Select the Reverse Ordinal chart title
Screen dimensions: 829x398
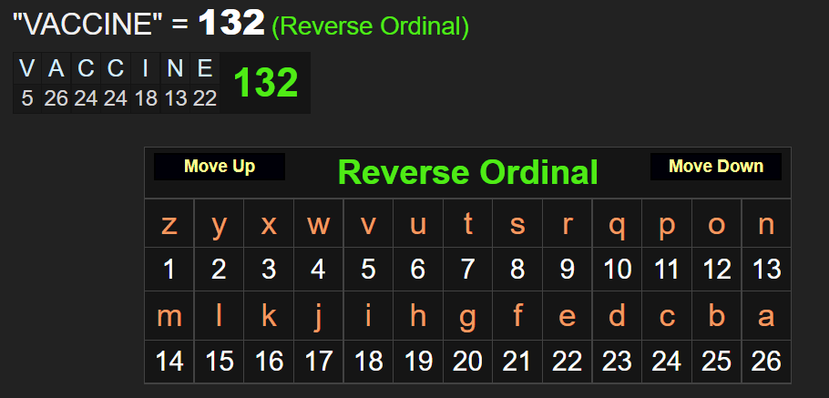coord(467,171)
